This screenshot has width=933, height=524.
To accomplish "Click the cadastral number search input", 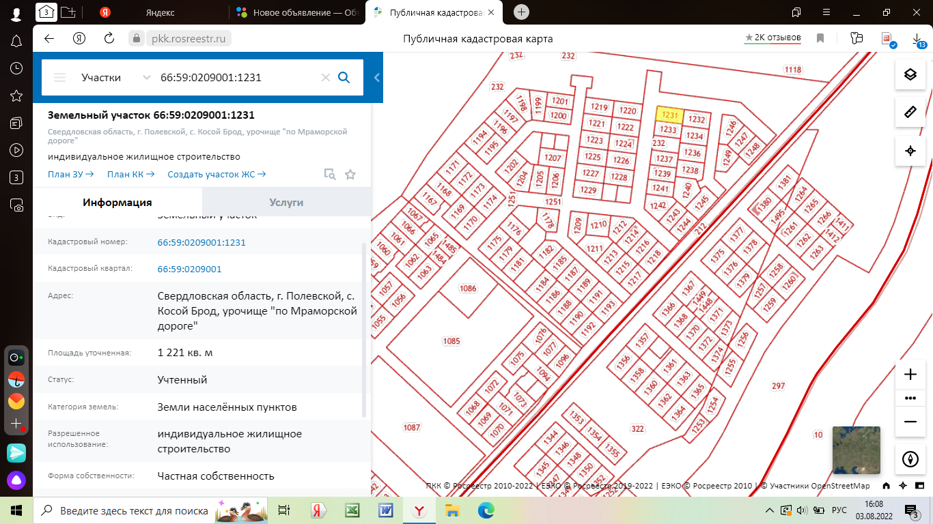I will click(238, 78).
